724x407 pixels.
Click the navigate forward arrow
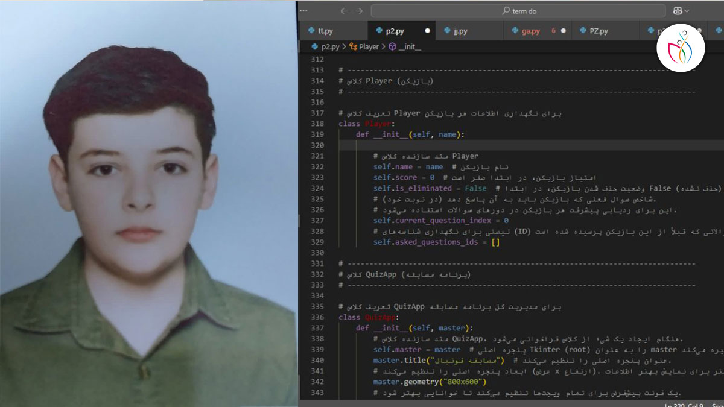click(x=360, y=11)
